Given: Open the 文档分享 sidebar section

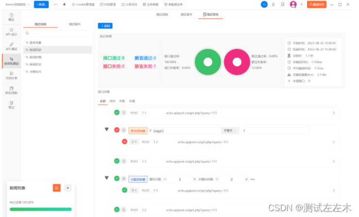Looking at the screenshot, I should coord(11,76).
